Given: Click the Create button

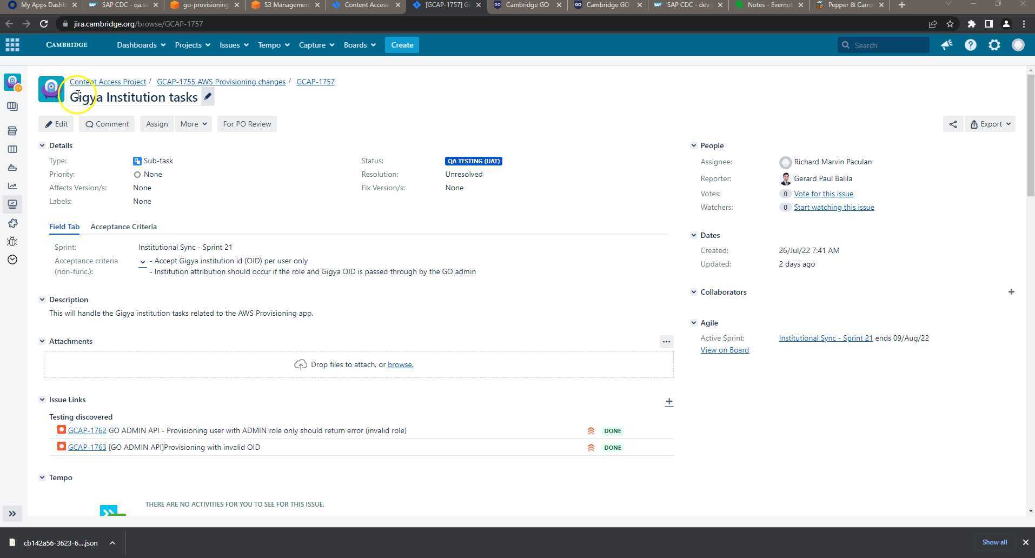Looking at the screenshot, I should 402,45.
